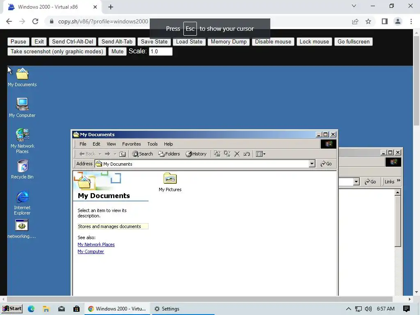Click the Windows Start button
Viewport: 420px width, 315px height.
(12, 308)
